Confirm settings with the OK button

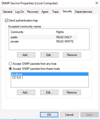point(49,115)
